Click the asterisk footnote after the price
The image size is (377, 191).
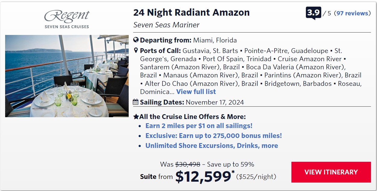(233, 173)
